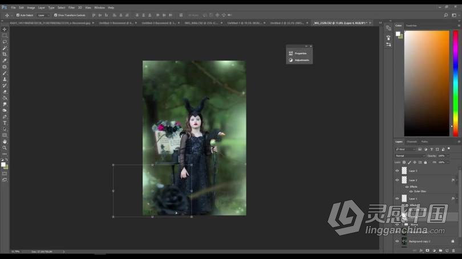The image size is (462, 259).
Task: Open the Fill slider dropdown arrow
Action: click(448, 162)
